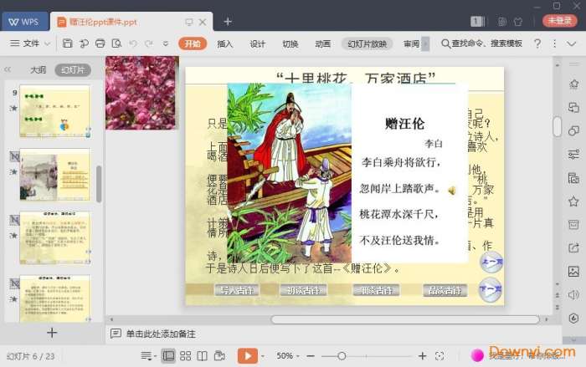
Task: Click the WPS home tab
Action: (x=24, y=22)
